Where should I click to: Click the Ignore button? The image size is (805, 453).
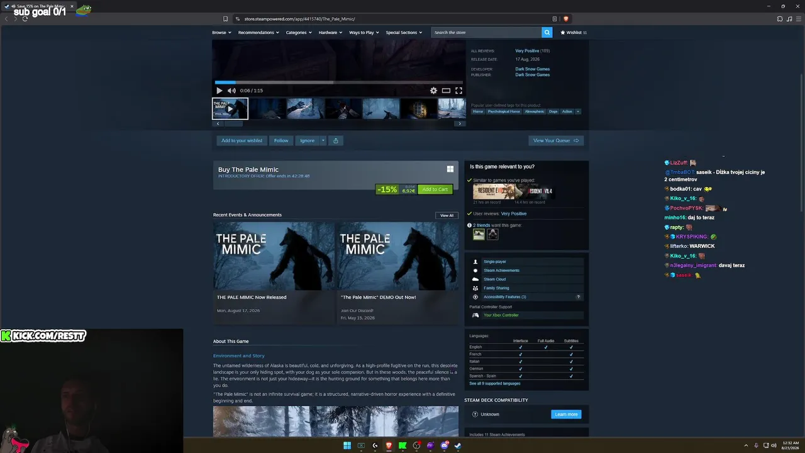(307, 140)
